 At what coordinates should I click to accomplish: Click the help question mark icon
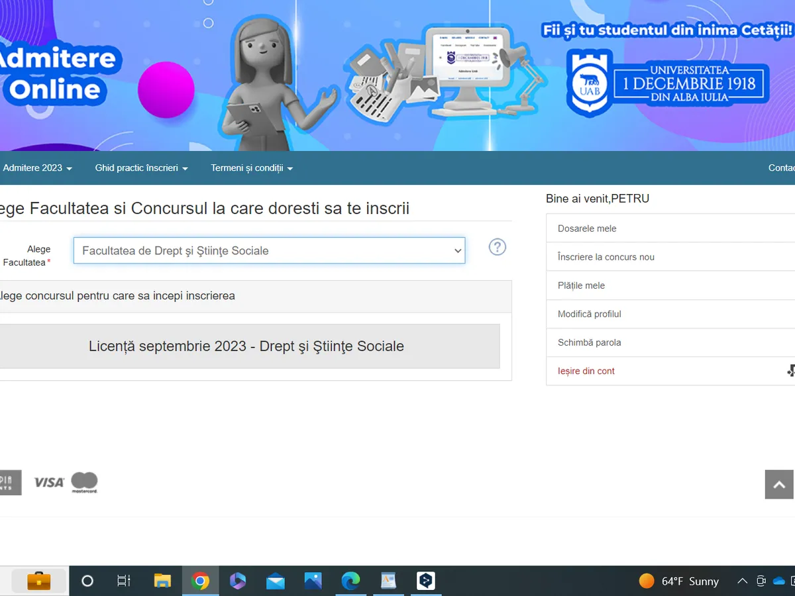[497, 247]
